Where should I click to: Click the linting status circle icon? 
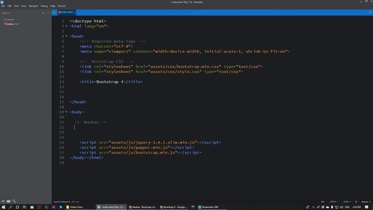[x=356, y=202]
